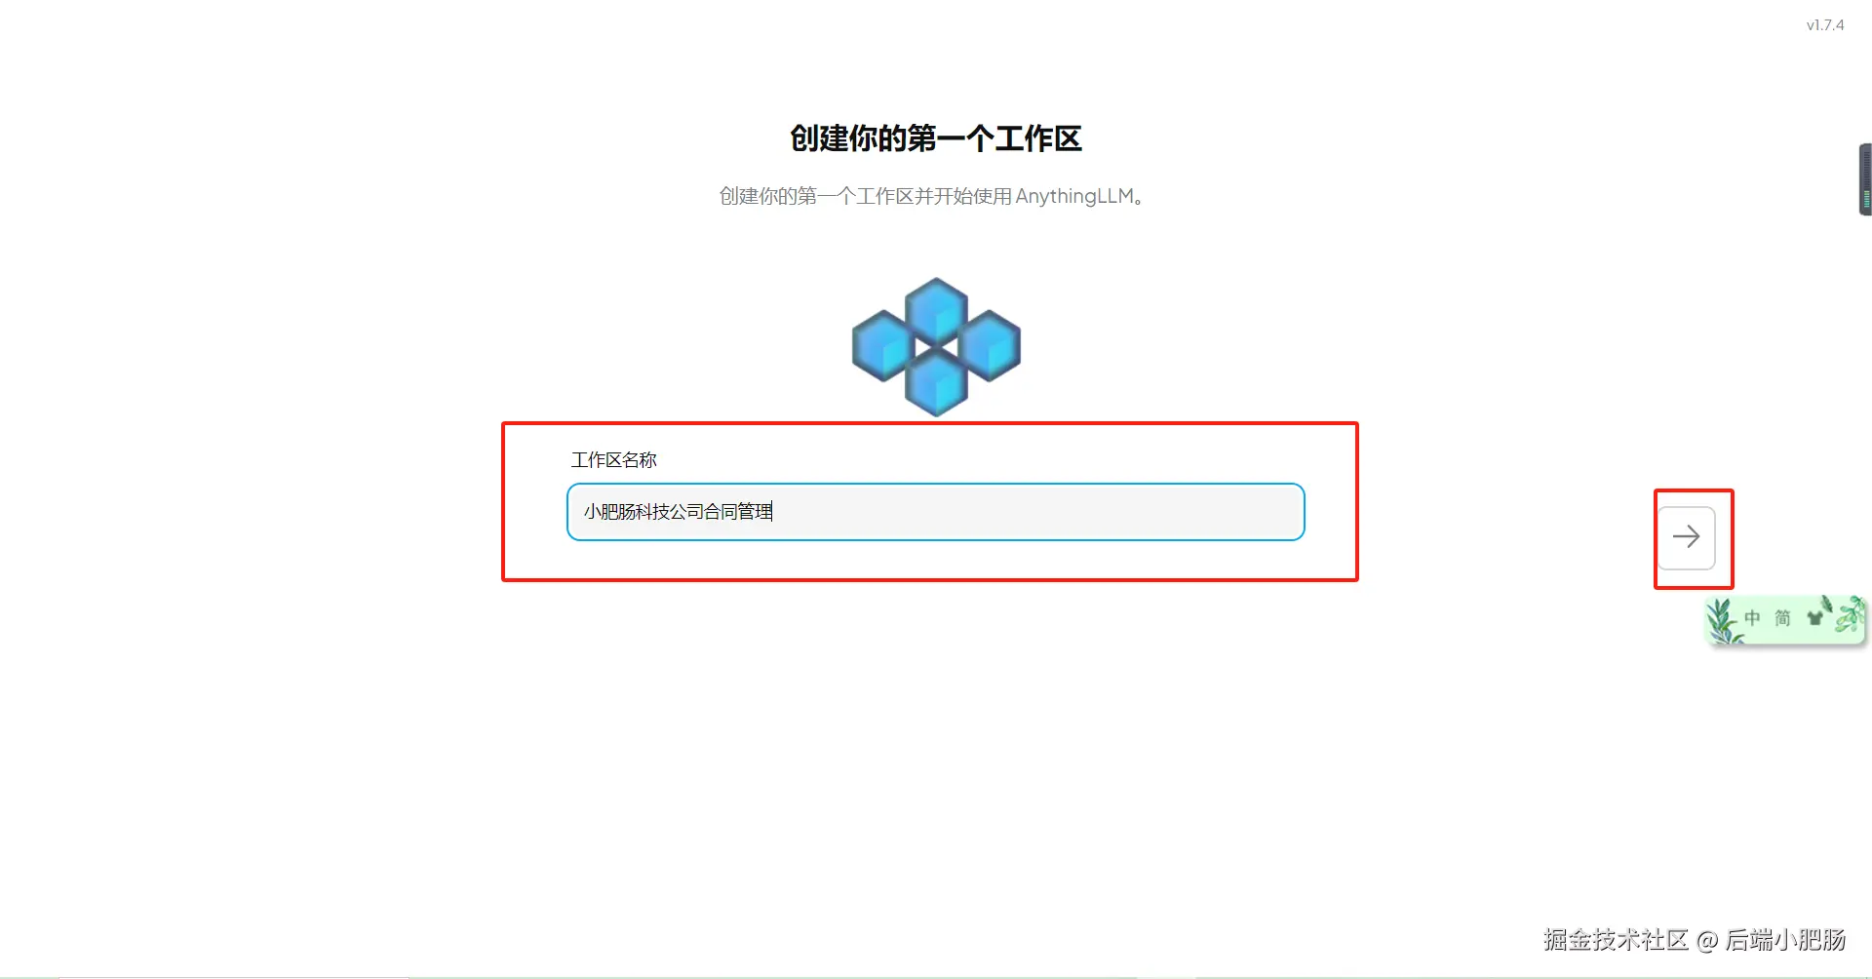Screen dimensions: 1872x979
Task: Open the input method skin shirt icon
Action: [1814, 618]
